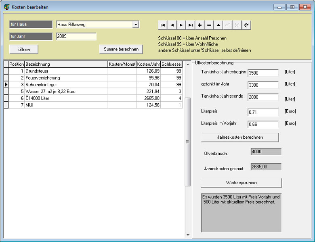Click Schluessel value 4 in Öl row
The height and width of the screenshot is (242, 315).
pyautogui.click(x=171, y=98)
